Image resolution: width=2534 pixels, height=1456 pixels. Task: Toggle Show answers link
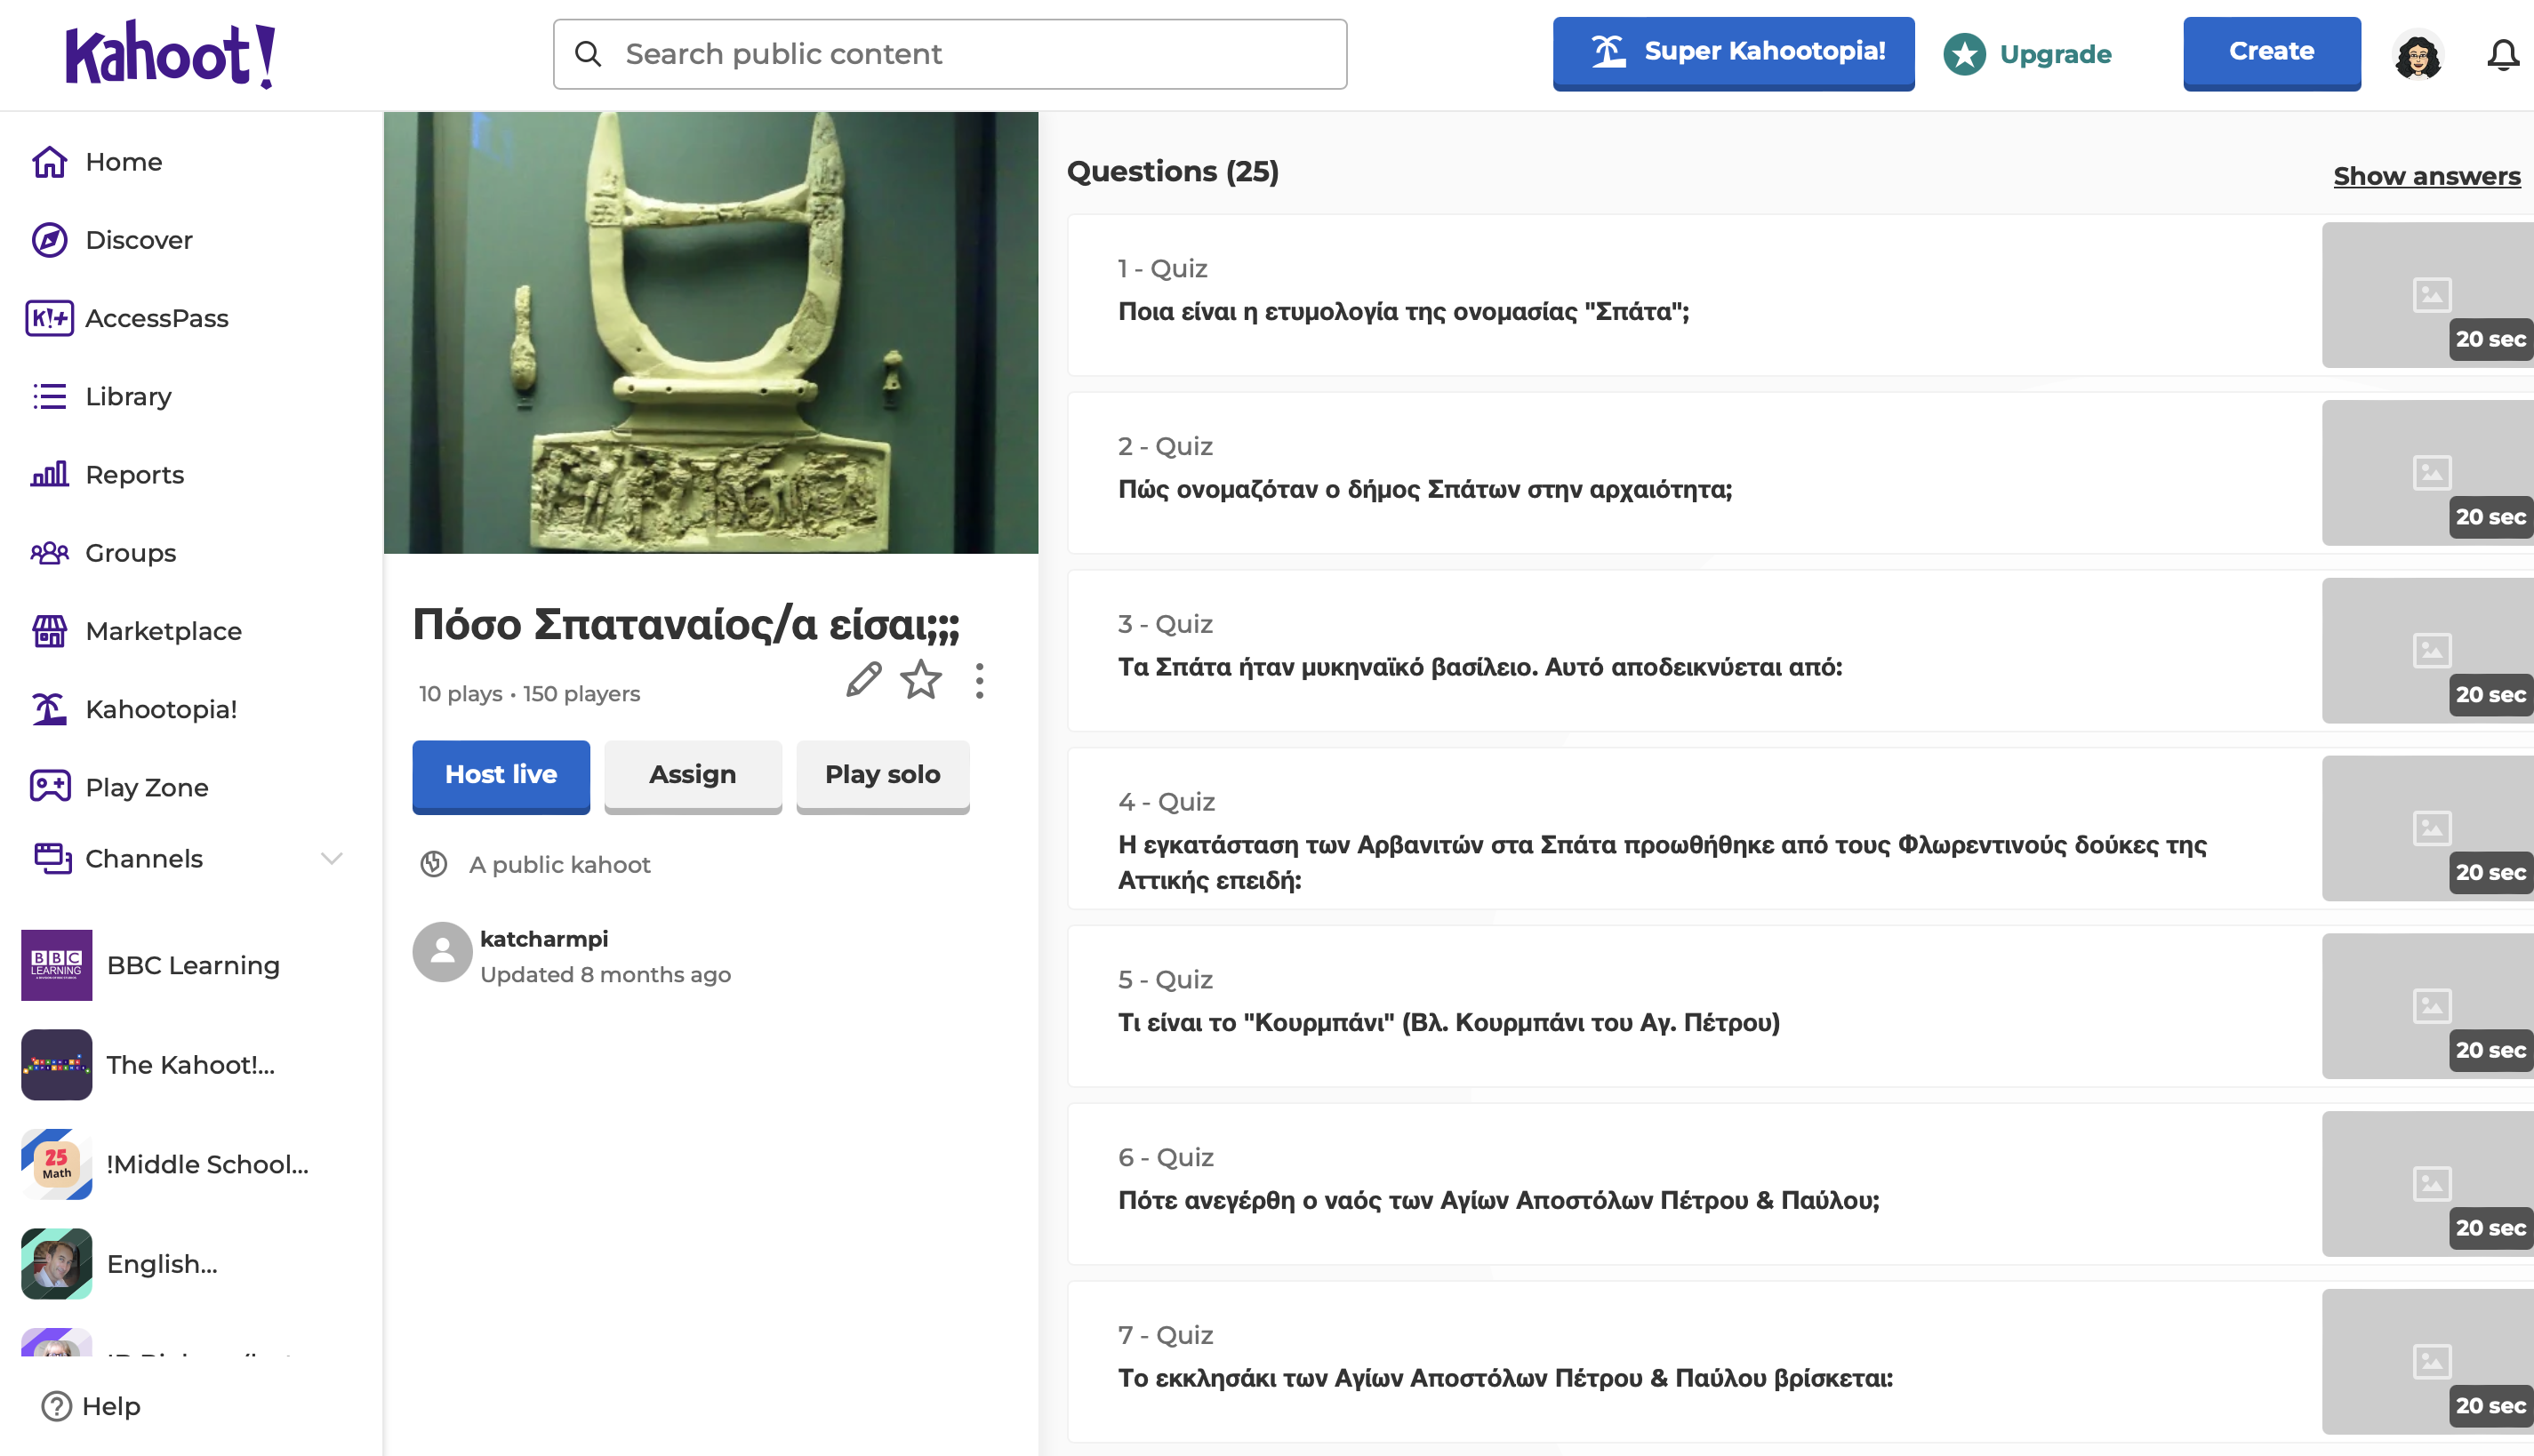point(2426,176)
